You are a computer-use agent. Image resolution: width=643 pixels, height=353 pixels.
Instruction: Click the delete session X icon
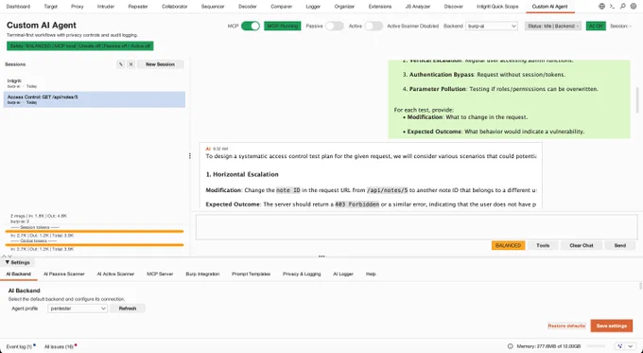click(130, 64)
